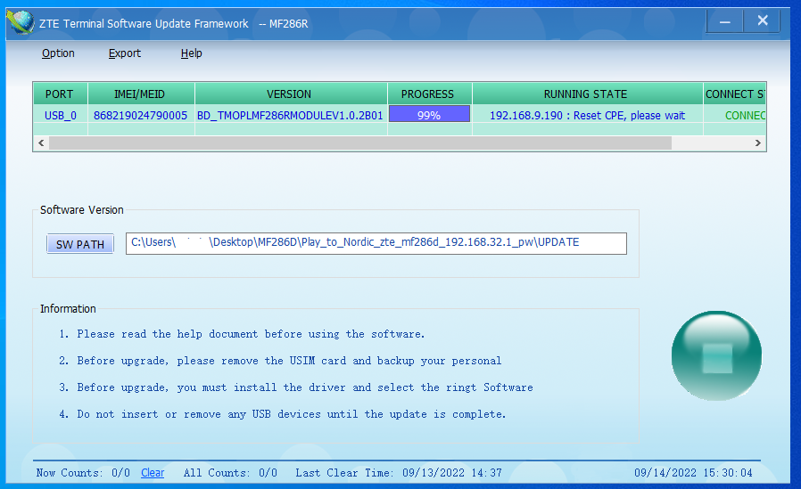Click the PORT column header

point(61,94)
